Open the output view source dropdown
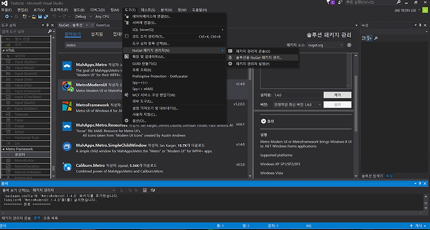430x230 pixels. (73, 190)
